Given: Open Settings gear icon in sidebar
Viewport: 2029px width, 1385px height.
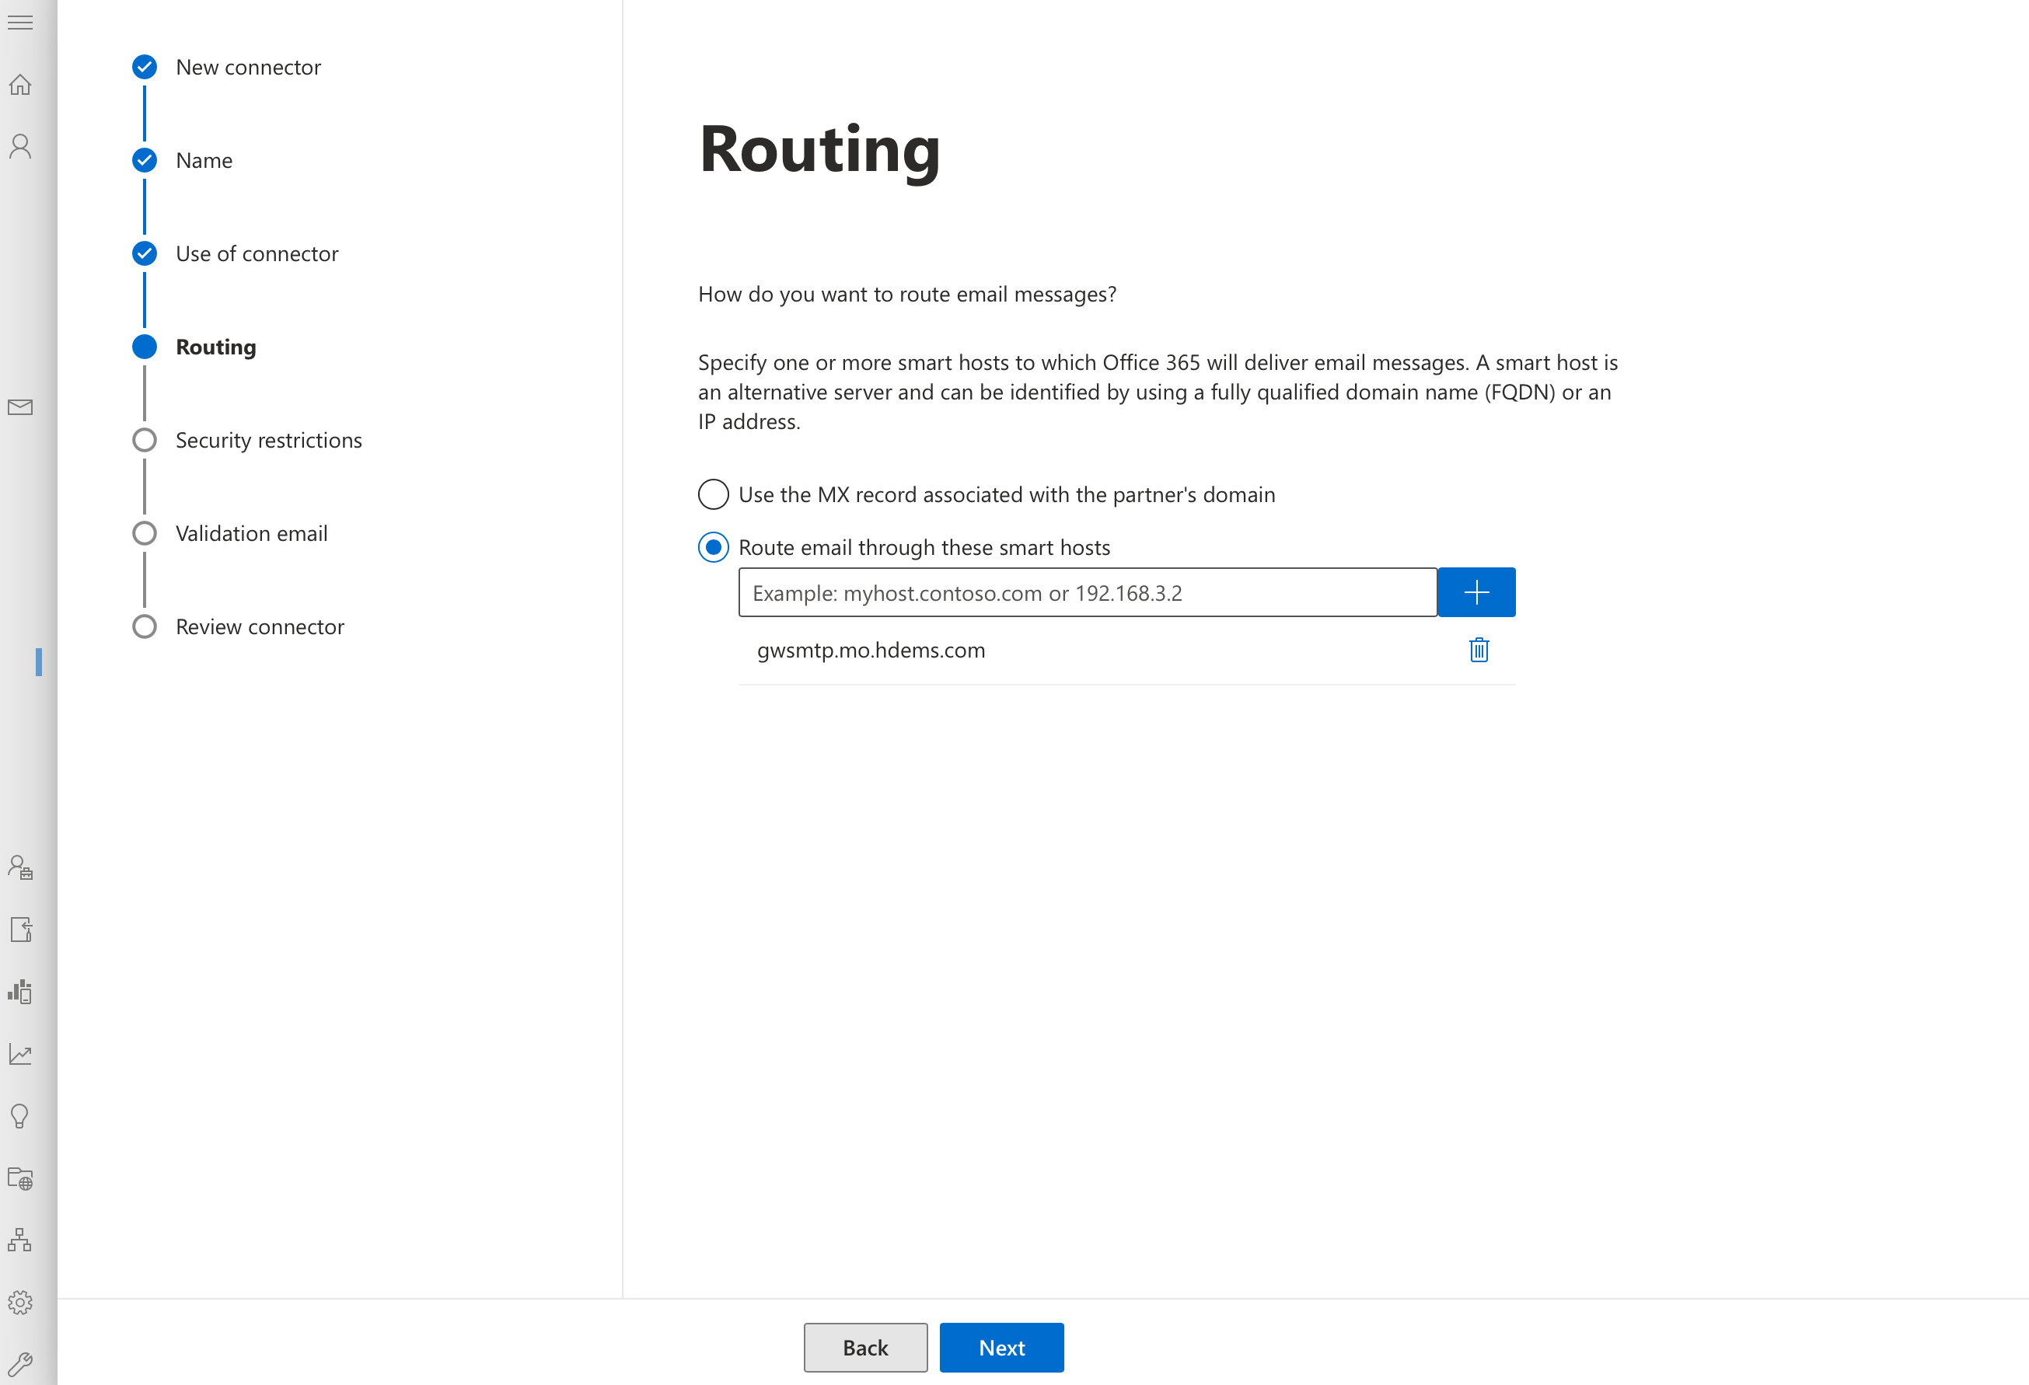Looking at the screenshot, I should (x=20, y=1302).
